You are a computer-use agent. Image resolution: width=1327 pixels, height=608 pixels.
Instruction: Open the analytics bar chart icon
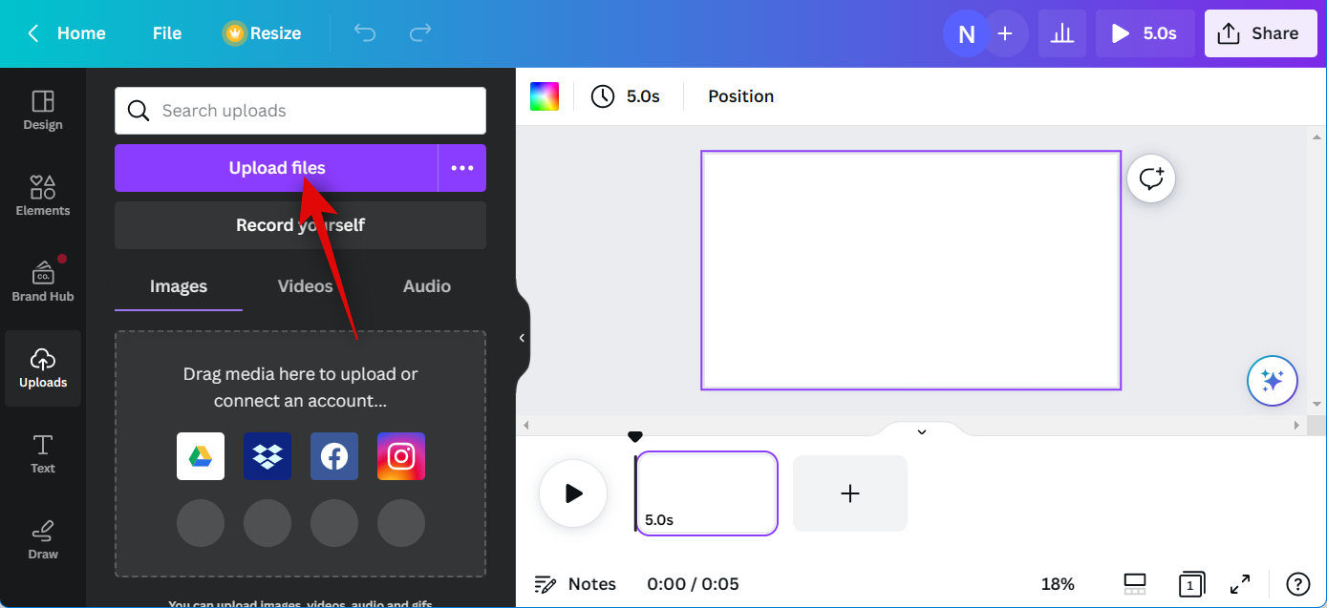pos(1061,33)
